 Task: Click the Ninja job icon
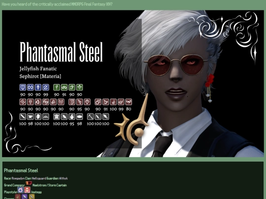tap(38, 102)
